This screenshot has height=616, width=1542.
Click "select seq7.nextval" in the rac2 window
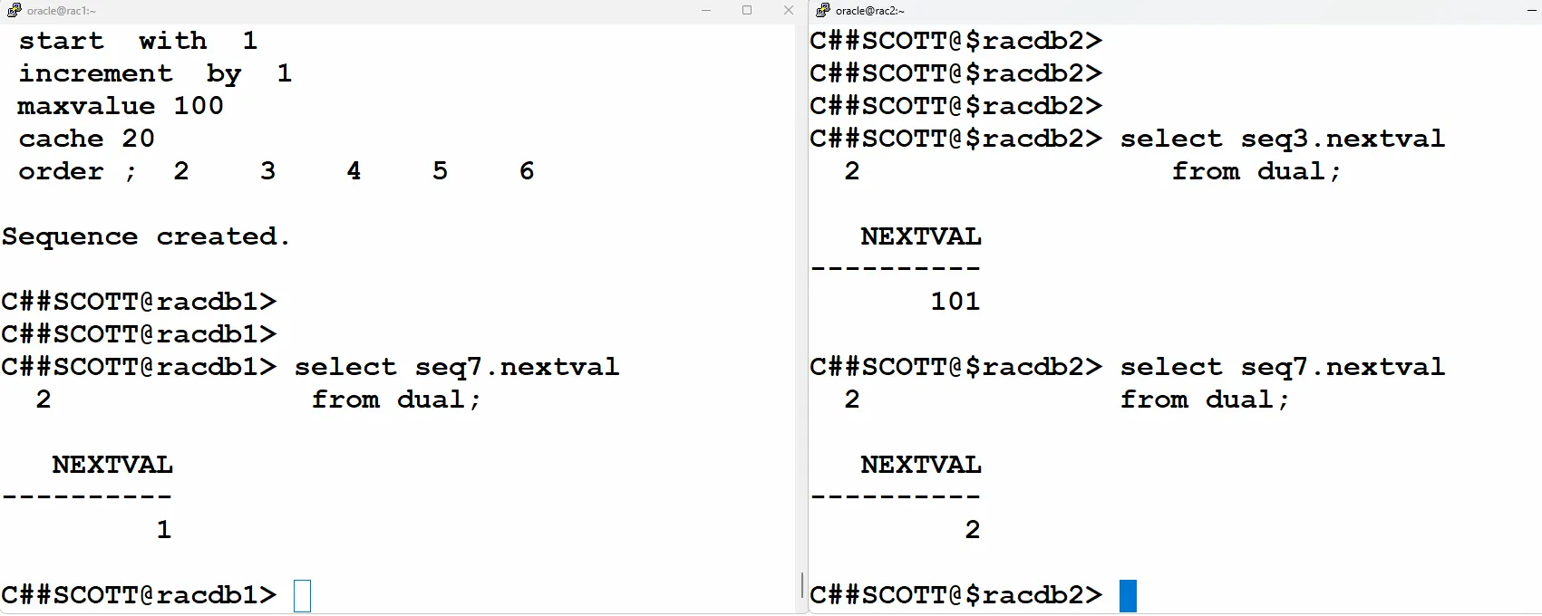click(1283, 368)
